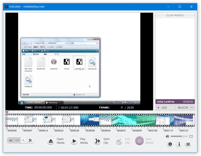Click the End Clip icon
201x156 pixels.
tap(119, 141)
